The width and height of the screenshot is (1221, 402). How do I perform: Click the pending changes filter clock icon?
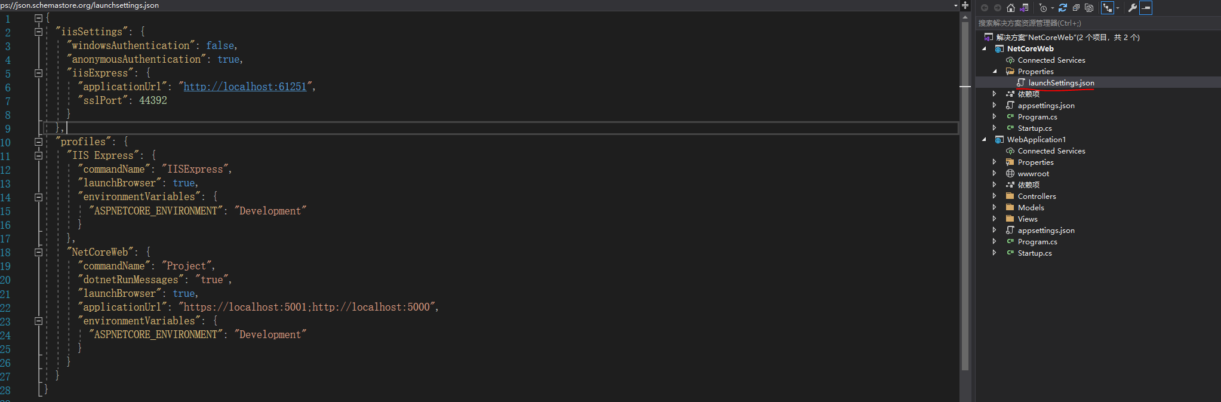pyautogui.click(x=1043, y=8)
